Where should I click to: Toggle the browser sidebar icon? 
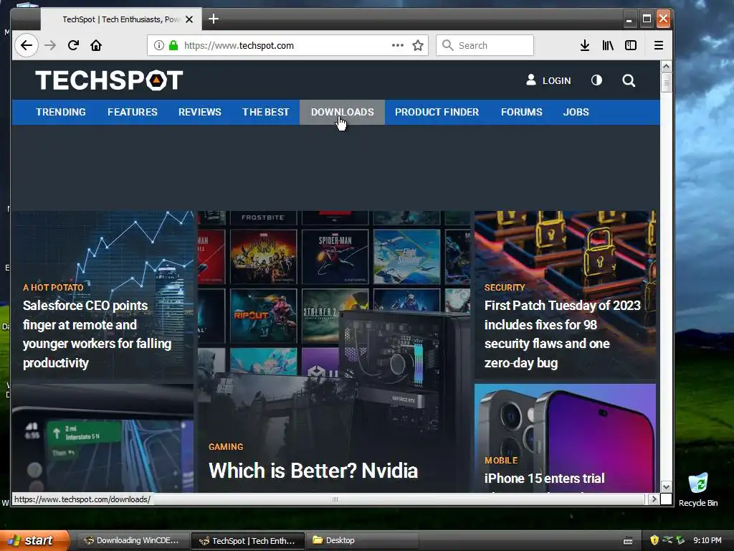(631, 45)
